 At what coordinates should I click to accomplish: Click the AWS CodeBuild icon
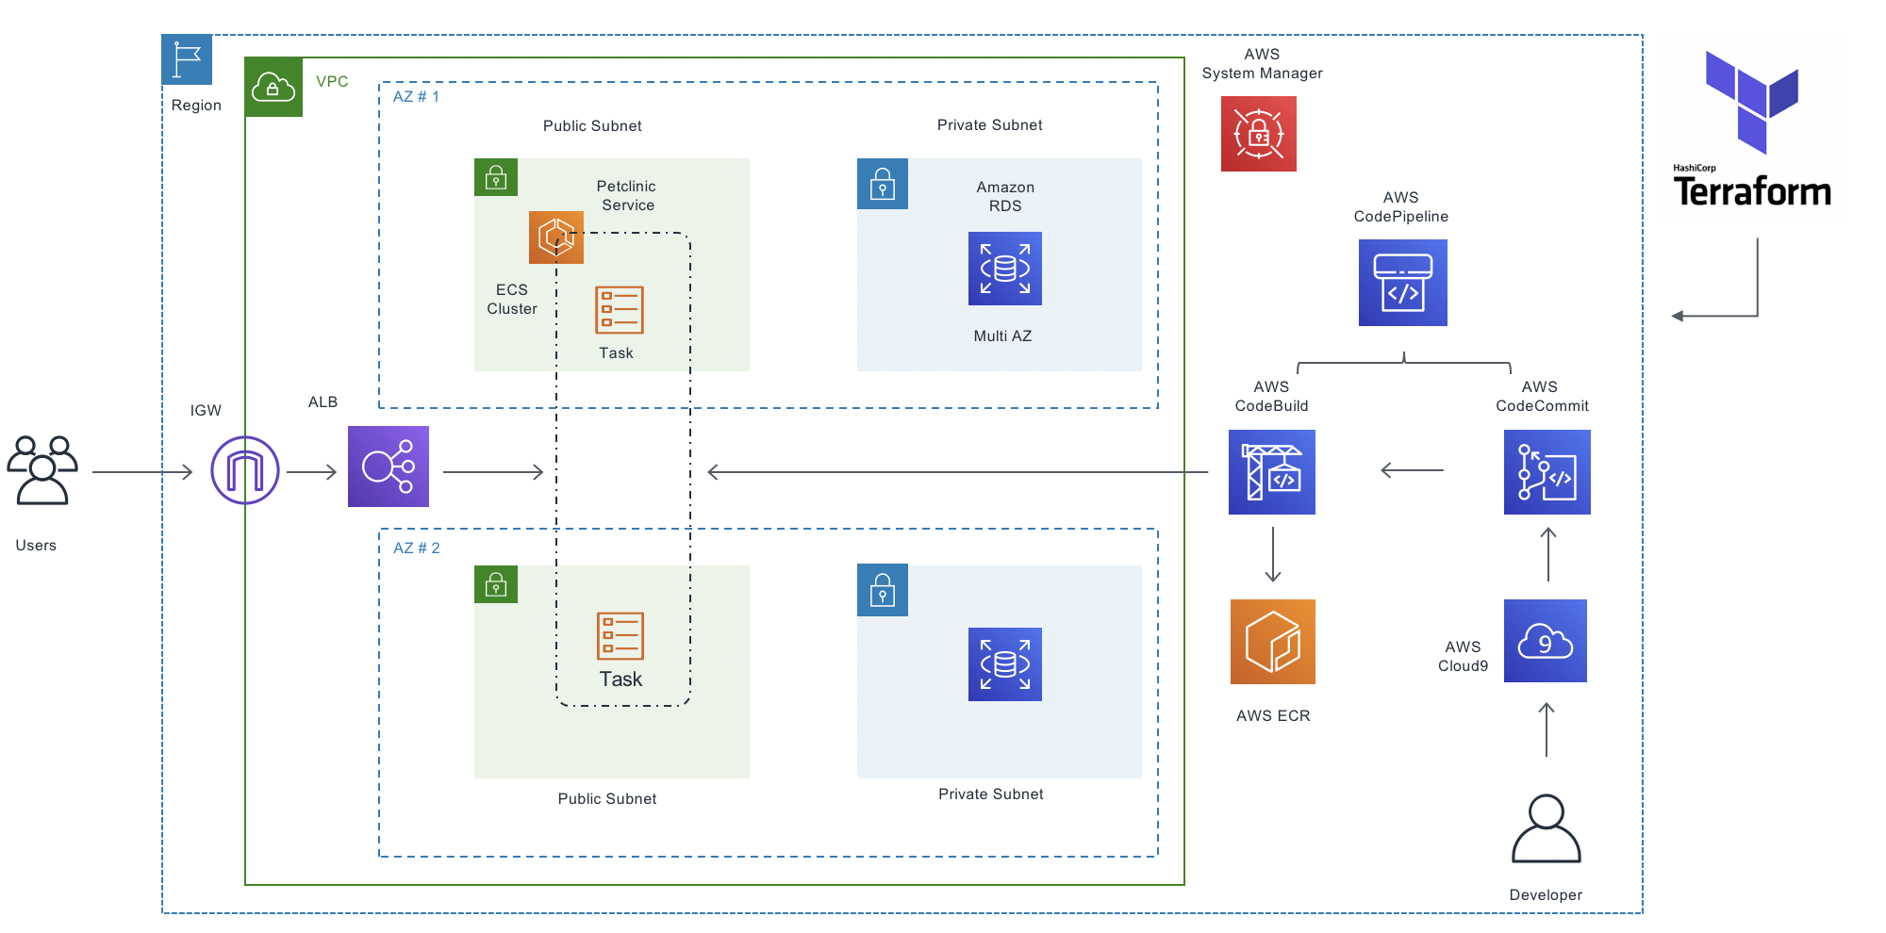pos(1271,472)
